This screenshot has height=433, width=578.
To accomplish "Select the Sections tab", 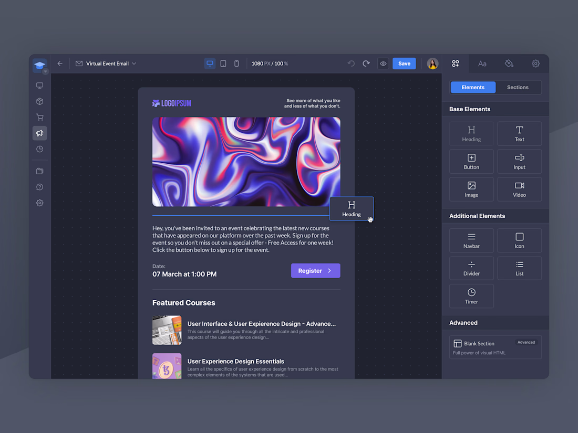I will (518, 87).
